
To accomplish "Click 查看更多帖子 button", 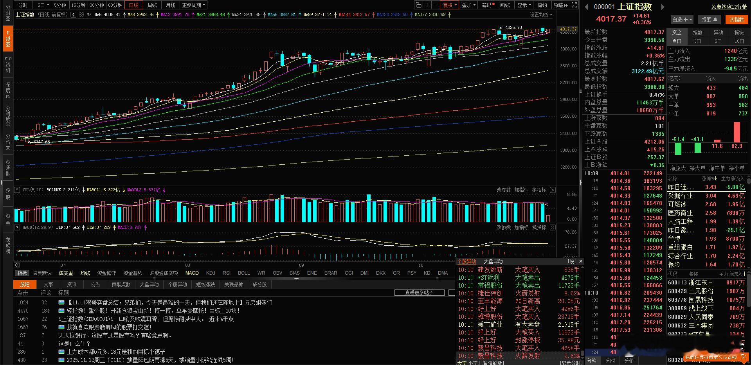I will point(419,293).
